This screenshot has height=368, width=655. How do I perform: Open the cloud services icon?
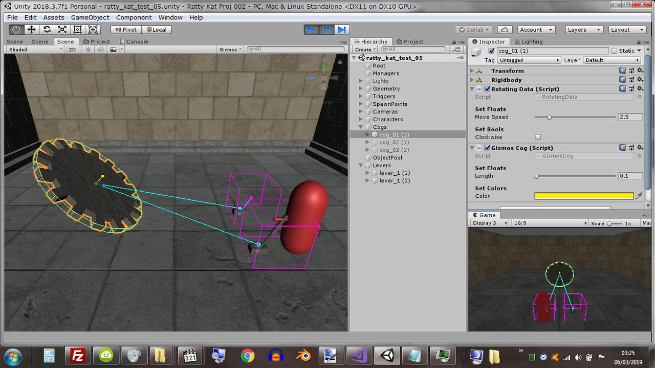(x=505, y=30)
